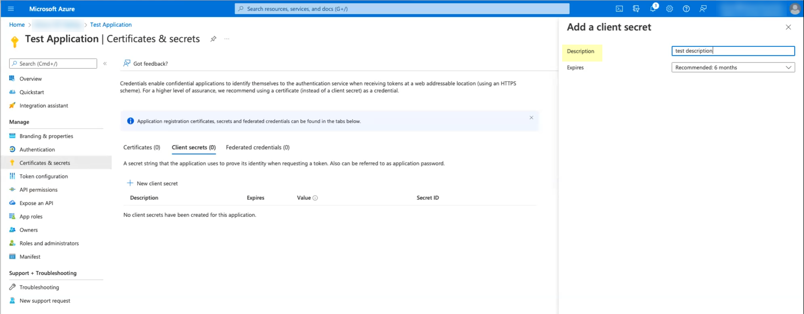This screenshot has height=314, width=804.
Task: Select Certificates & secrets in sidebar
Action: click(x=56, y=163)
